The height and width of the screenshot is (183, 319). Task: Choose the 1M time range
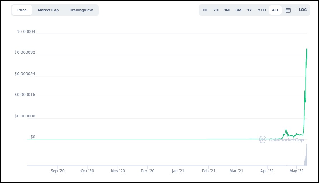click(227, 10)
